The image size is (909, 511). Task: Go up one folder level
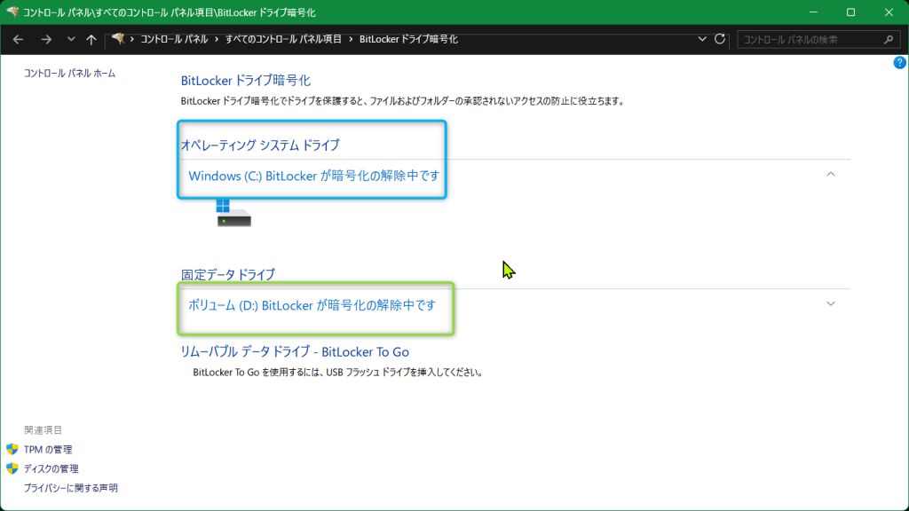[91, 40]
